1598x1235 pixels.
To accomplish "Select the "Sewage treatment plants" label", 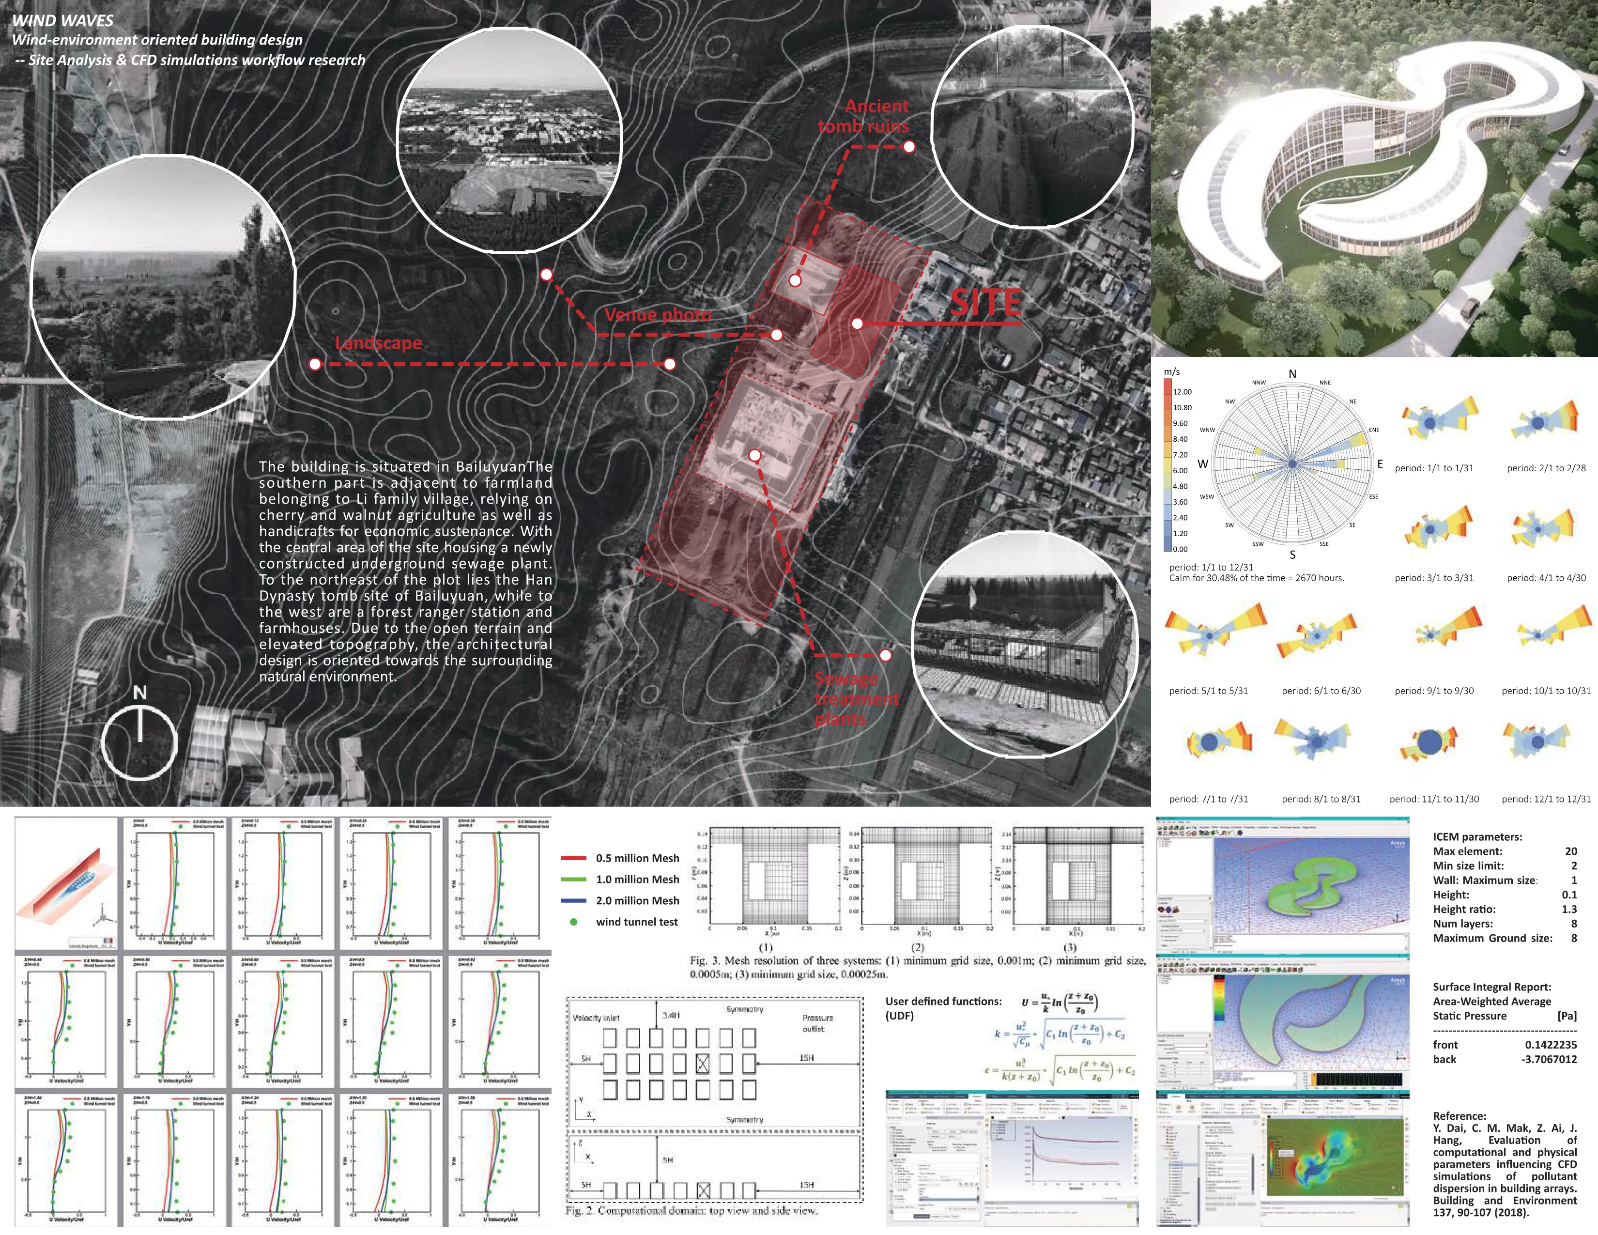I will point(857,699).
